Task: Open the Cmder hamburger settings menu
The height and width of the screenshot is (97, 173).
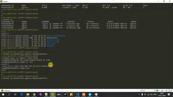Action: (172, 91)
